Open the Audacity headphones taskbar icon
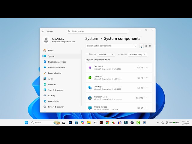The width and height of the screenshot is (192, 144). pyautogui.click(x=120, y=123)
